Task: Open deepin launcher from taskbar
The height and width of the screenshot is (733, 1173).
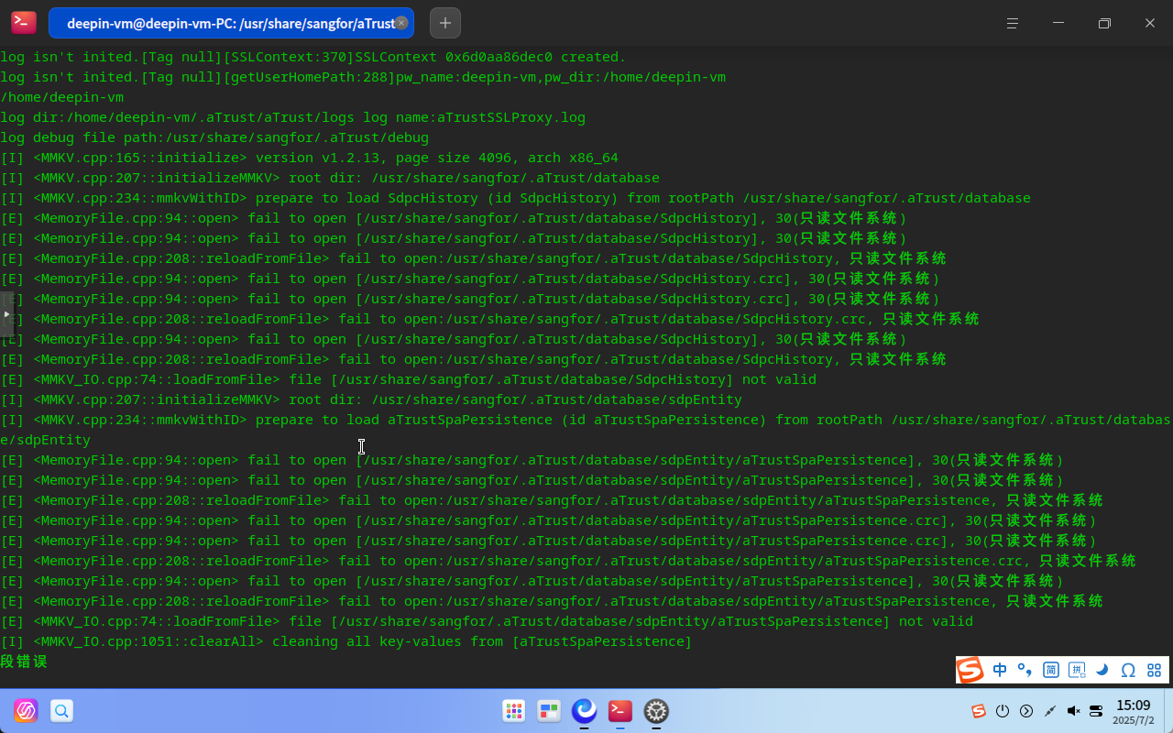Action: (x=26, y=711)
